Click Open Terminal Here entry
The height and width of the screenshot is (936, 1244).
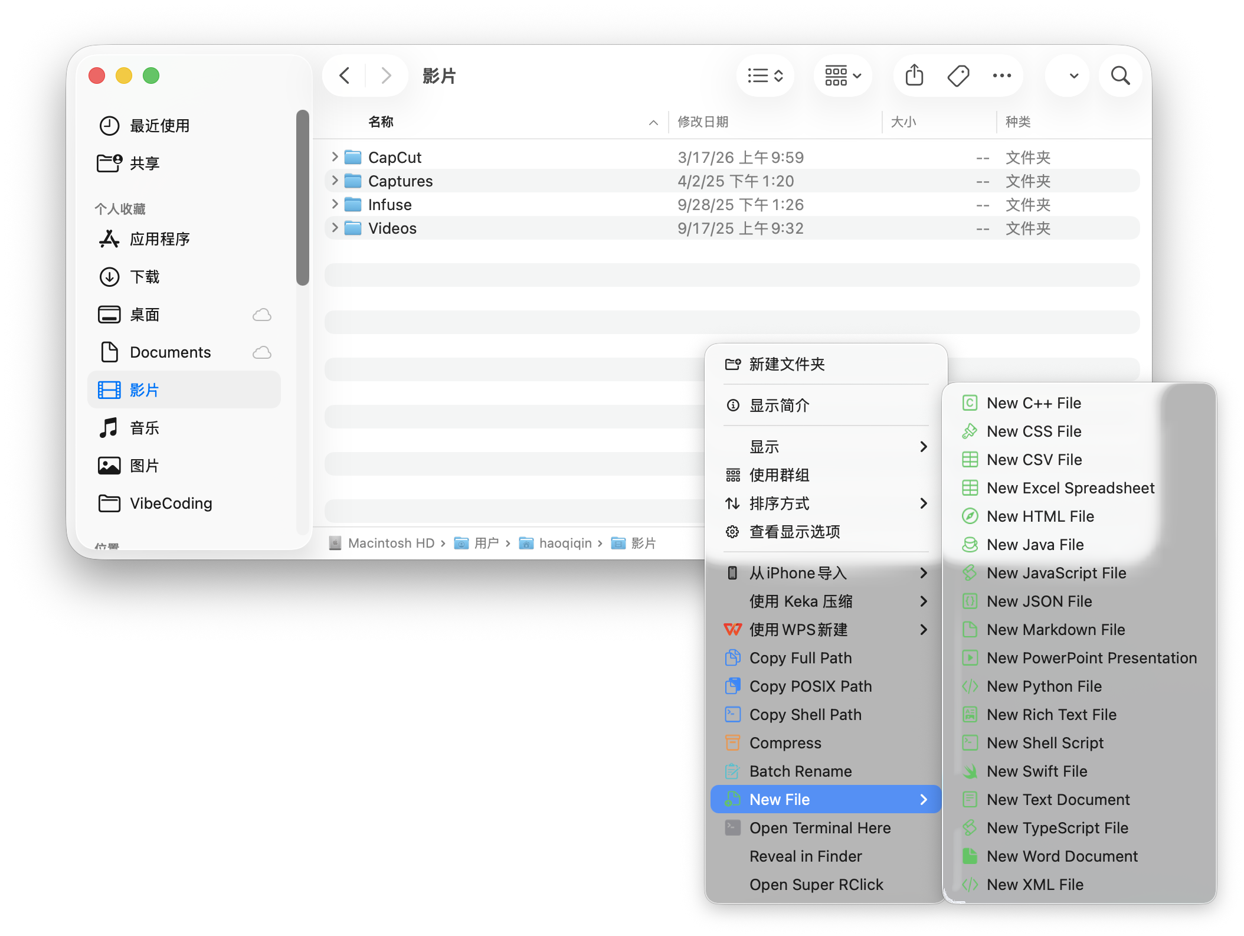[x=820, y=828]
